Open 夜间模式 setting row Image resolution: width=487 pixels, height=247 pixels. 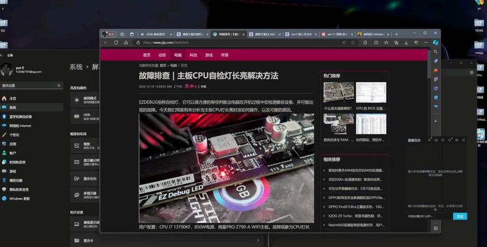85,100
